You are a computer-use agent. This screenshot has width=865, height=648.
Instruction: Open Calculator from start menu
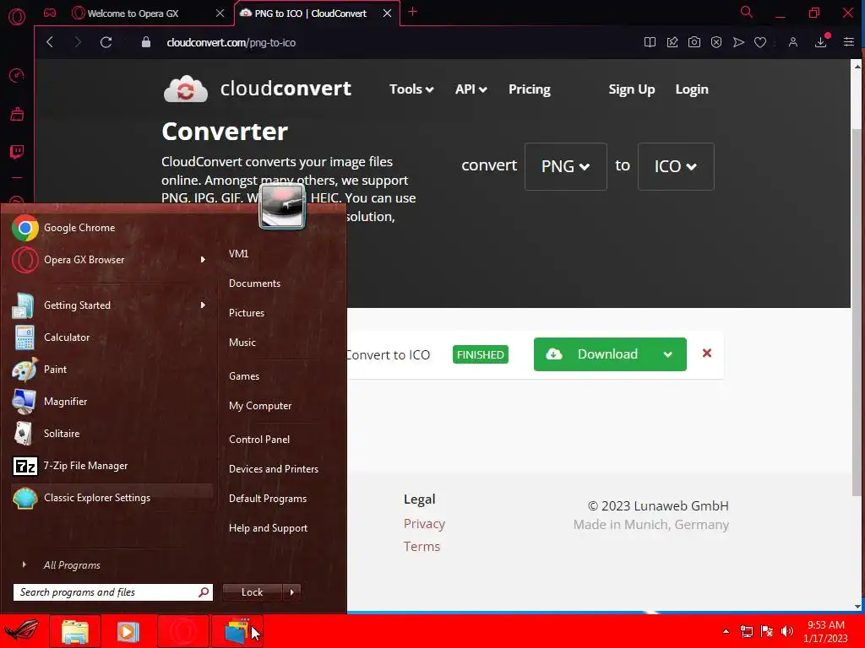click(111, 337)
